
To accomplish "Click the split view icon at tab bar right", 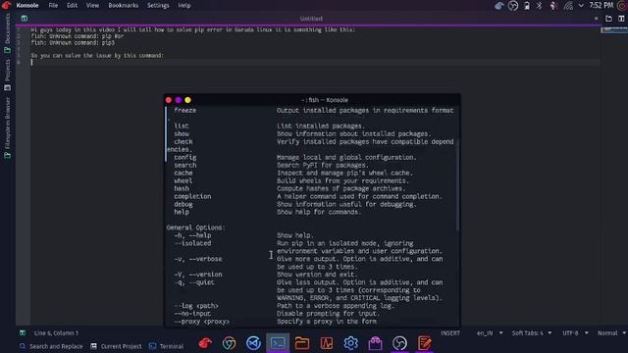I will pos(621,19).
